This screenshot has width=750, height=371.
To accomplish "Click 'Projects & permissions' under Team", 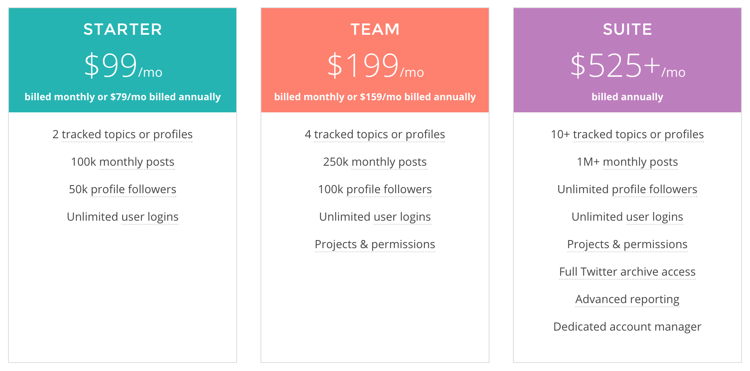I will [375, 245].
